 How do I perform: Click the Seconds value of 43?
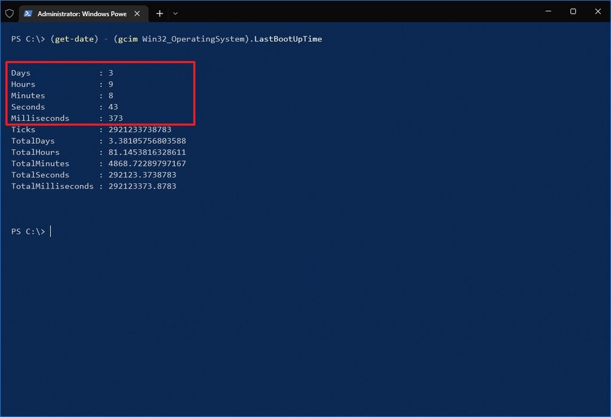click(x=113, y=107)
